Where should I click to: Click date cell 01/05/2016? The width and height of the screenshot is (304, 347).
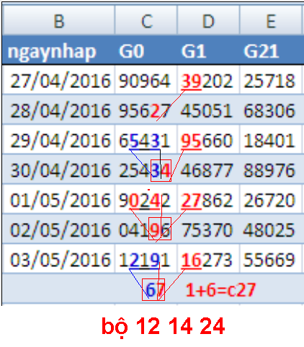pos(58,200)
